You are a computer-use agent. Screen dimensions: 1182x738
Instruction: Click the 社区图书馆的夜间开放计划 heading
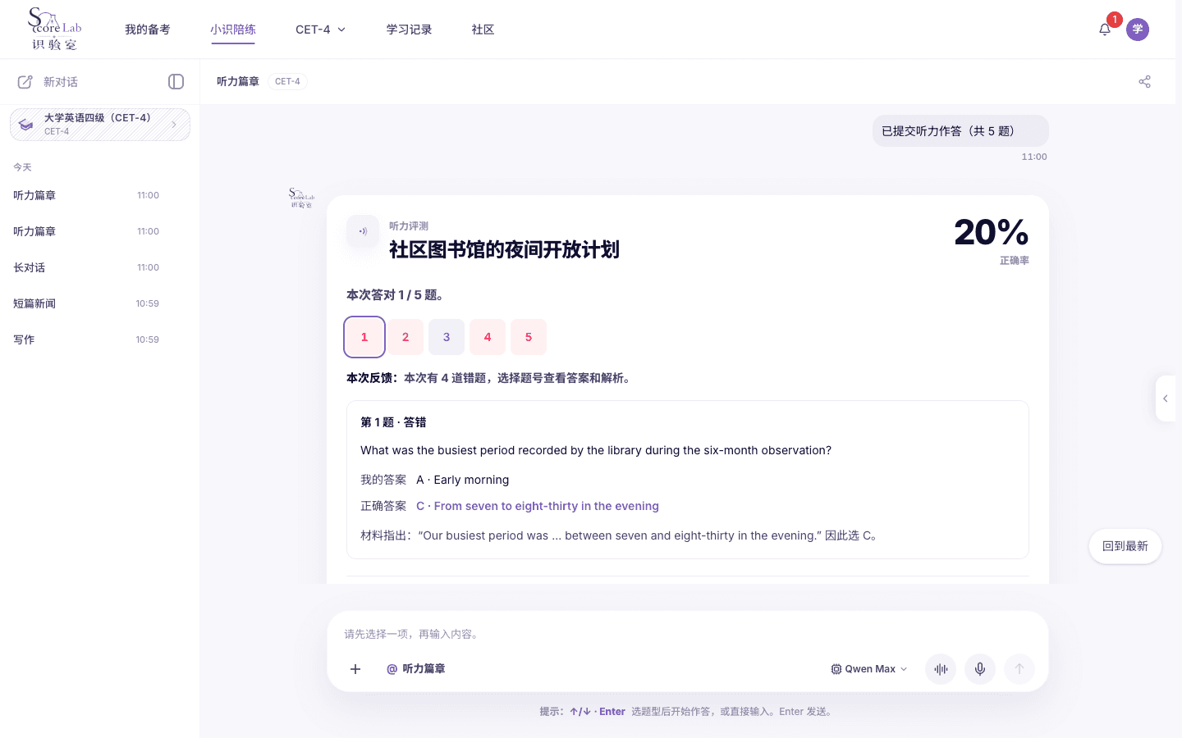click(504, 249)
